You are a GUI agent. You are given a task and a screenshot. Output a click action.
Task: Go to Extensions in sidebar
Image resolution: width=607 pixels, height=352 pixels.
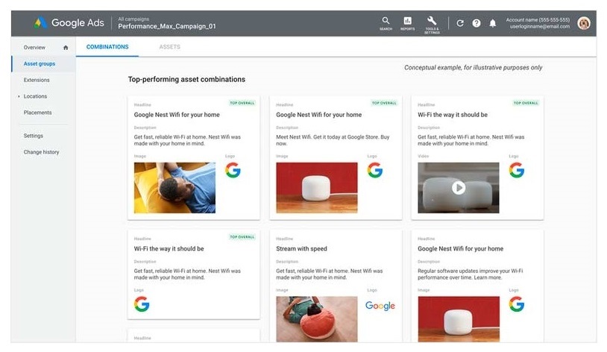(37, 80)
